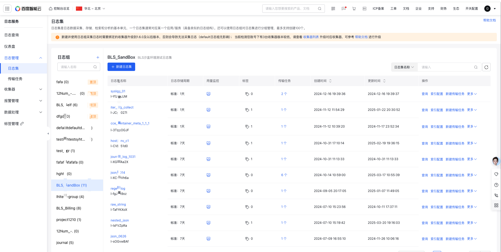Click the Baidu AI Cloud logo
Image resolution: width=501 pixels, height=252 pixels.
[28, 9]
